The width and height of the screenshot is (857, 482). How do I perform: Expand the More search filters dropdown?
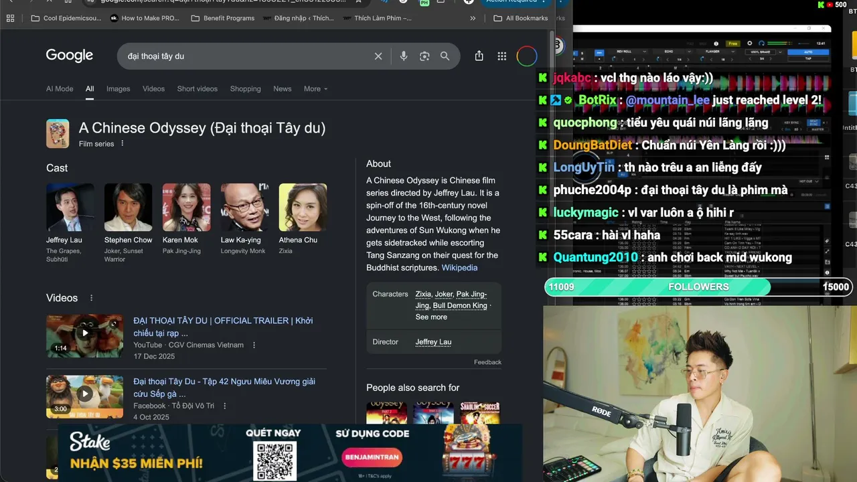[x=316, y=89]
